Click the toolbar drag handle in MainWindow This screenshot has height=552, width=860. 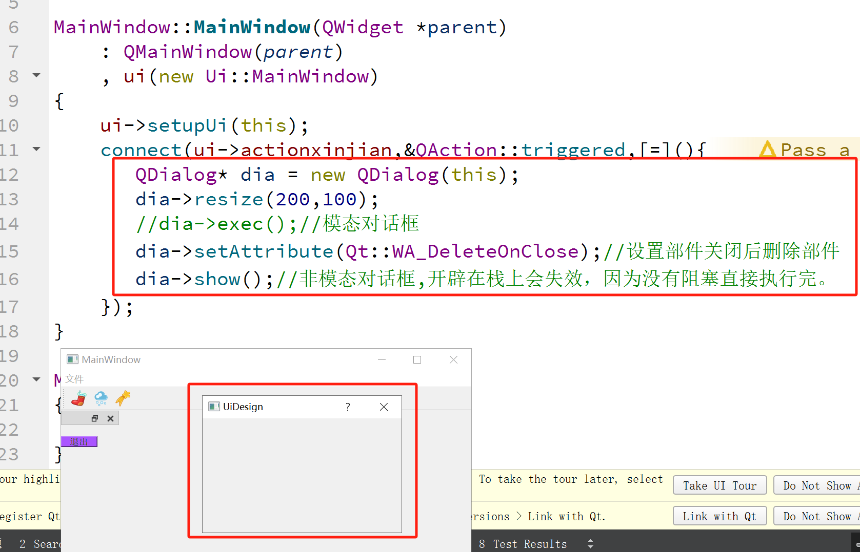tap(64, 398)
